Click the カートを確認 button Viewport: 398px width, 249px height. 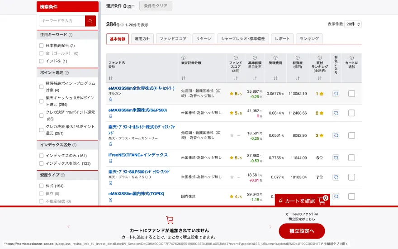302,201
